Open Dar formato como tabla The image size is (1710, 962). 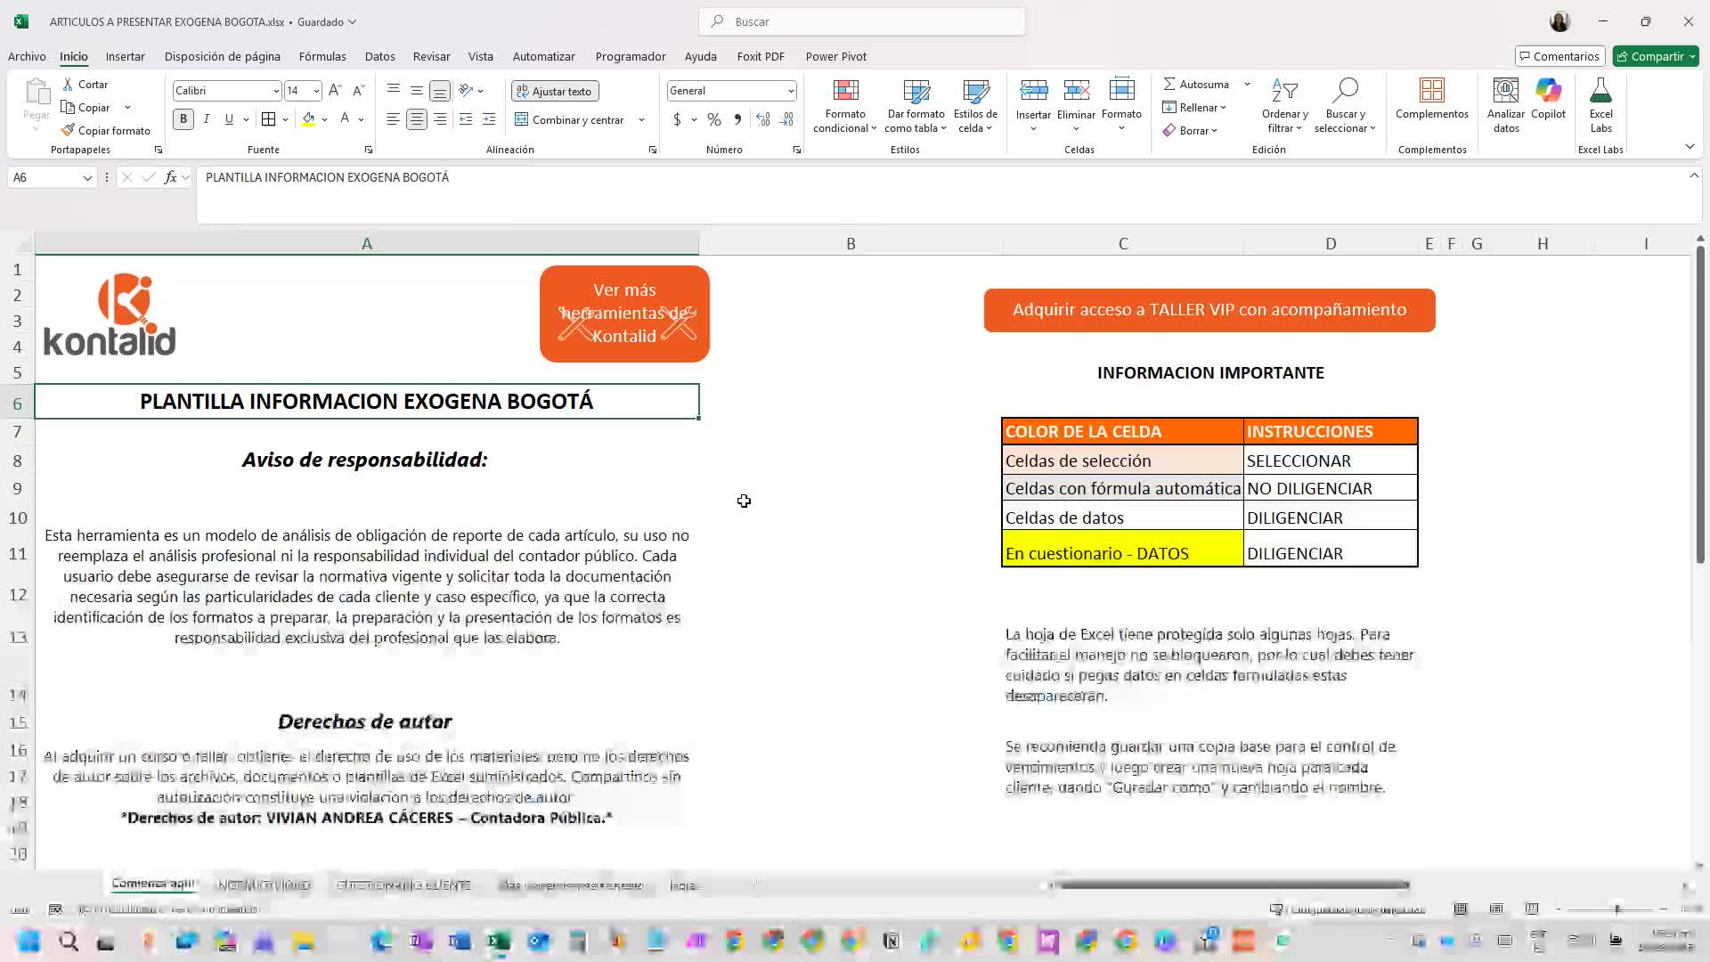[x=916, y=106]
